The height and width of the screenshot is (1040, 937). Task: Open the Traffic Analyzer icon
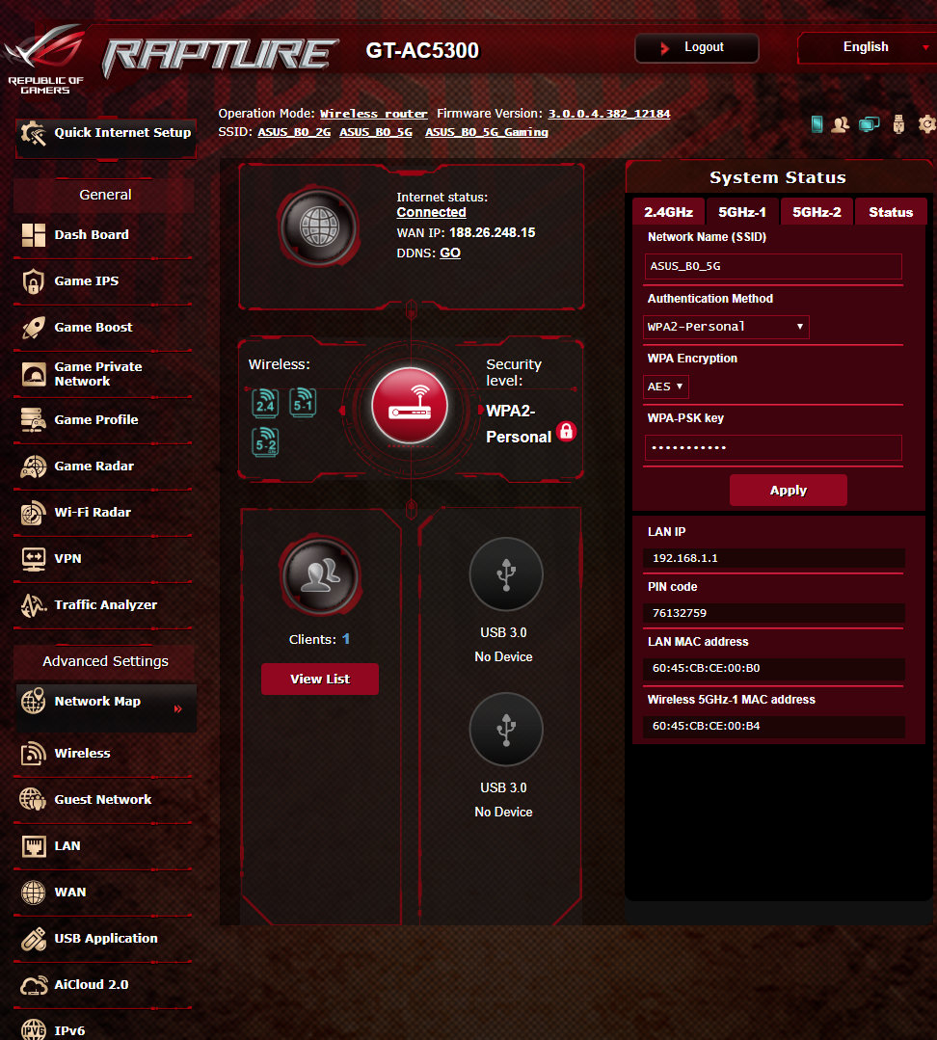click(x=33, y=605)
